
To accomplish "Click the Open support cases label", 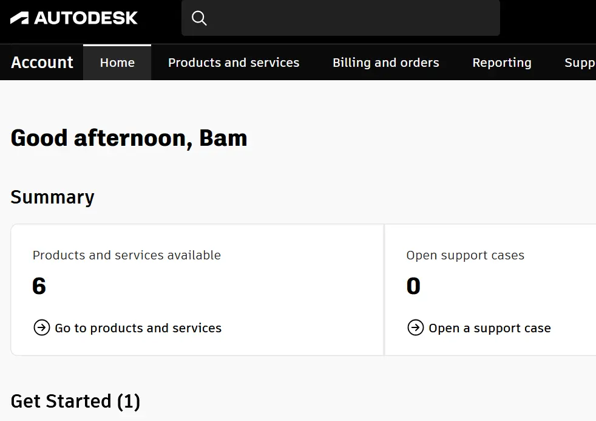I will pyautogui.click(x=466, y=255).
